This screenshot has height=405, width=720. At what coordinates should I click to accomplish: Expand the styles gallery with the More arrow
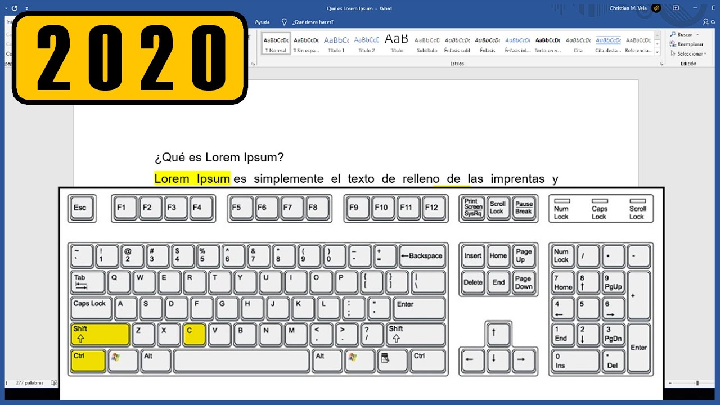(658, 52)
